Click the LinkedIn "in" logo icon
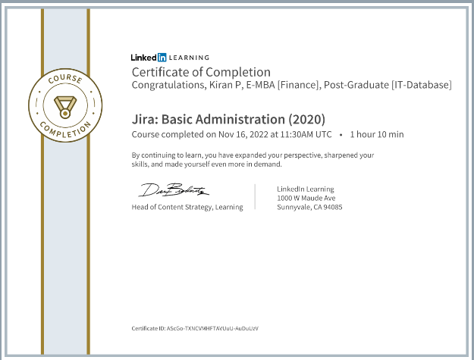The height and width of the screenshot is (360, 474). click(x=162, y=58)
